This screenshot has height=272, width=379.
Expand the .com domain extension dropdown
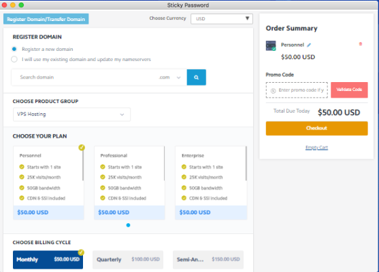coord(170,77)
